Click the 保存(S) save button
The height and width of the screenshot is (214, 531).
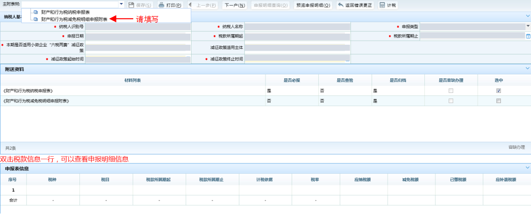(140, 5)
